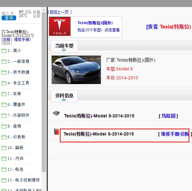Screen dimensions: 192x191
Task: Open the 线路图 wiring diagram link
Action: (168, 116)
